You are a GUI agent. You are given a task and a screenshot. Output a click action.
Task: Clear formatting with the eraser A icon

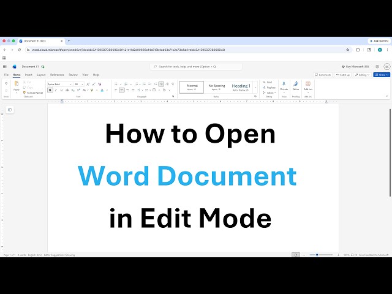pos(99,85)
